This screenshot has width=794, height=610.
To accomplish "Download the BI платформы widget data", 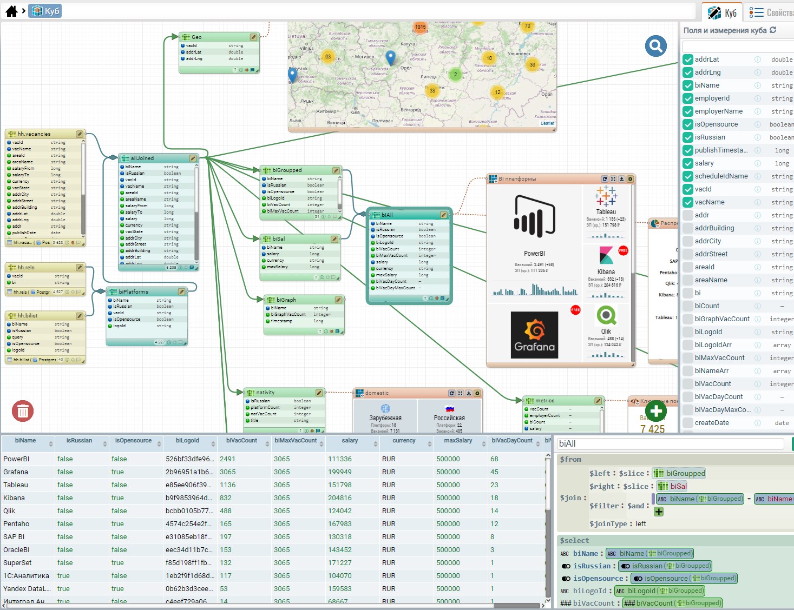I will pyautogui.click(x=622, y=178).
